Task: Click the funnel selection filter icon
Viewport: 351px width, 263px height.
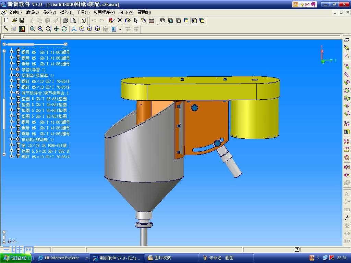Action: point(144,21)
